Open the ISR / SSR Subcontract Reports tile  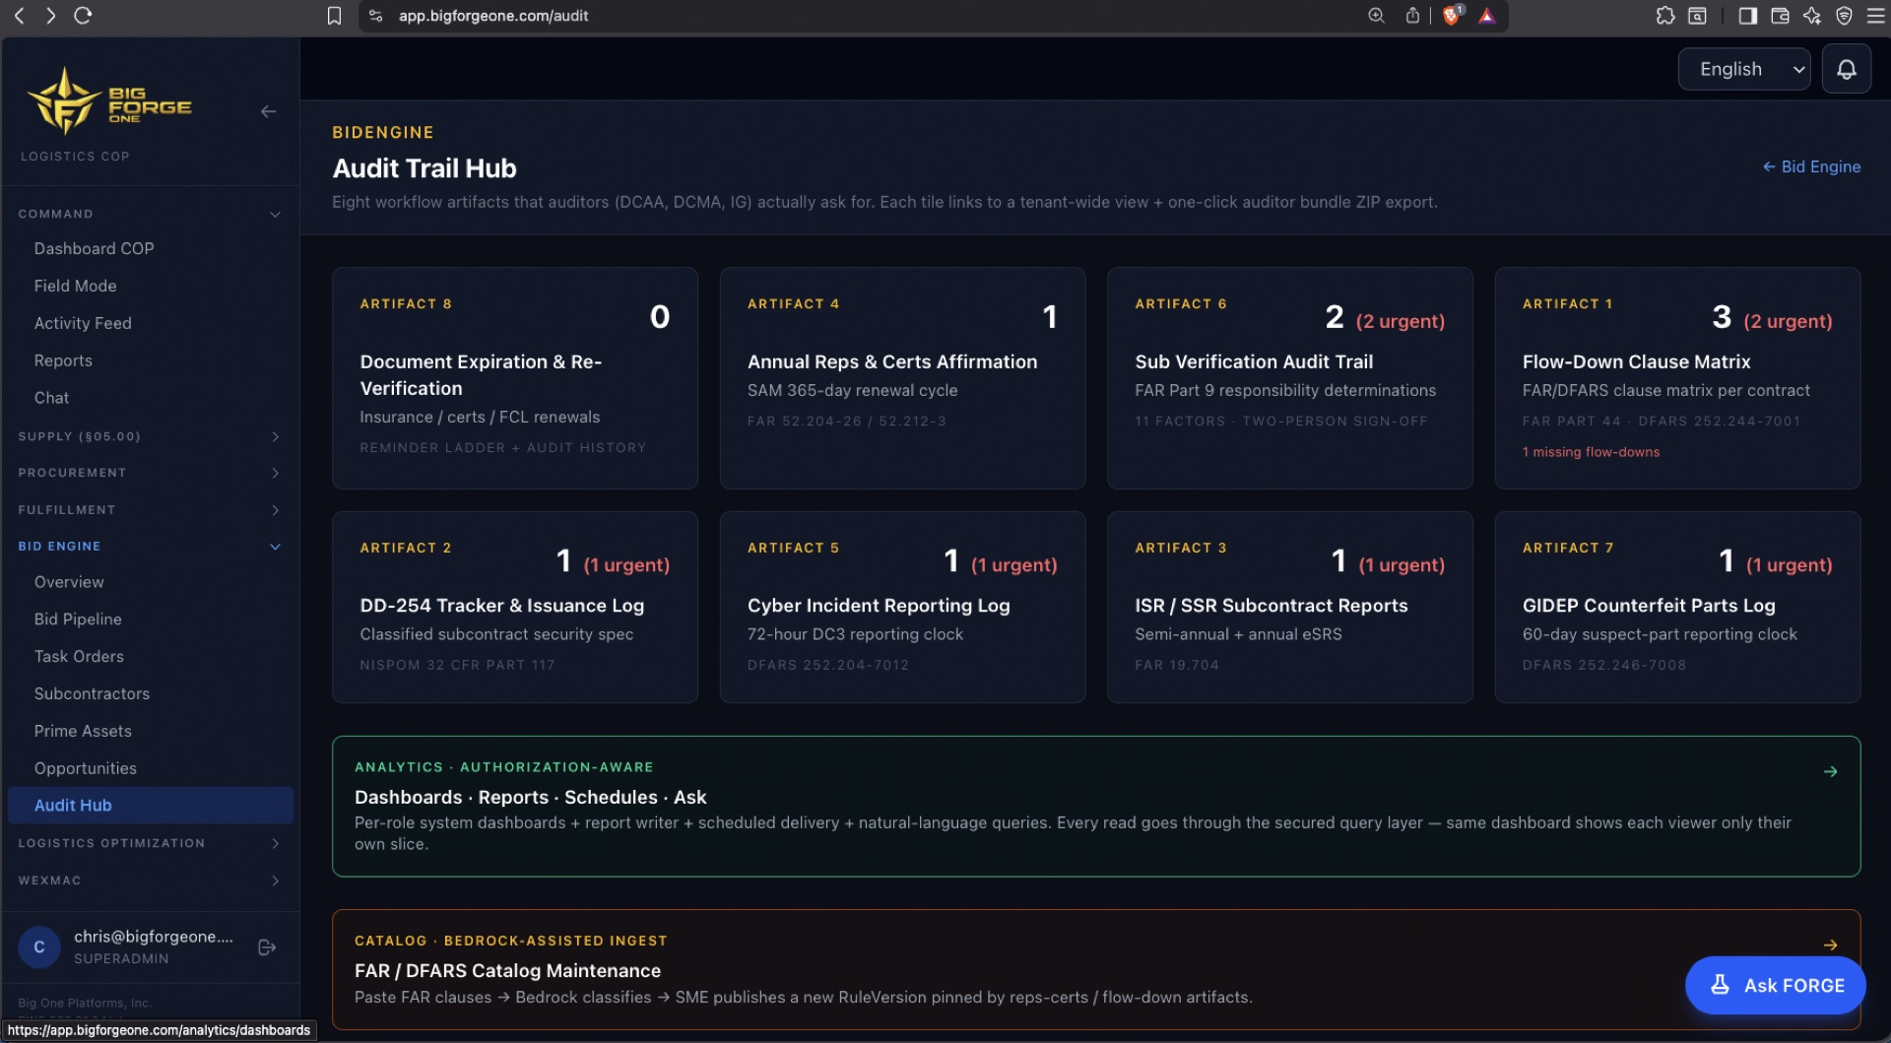(1290, 607)
